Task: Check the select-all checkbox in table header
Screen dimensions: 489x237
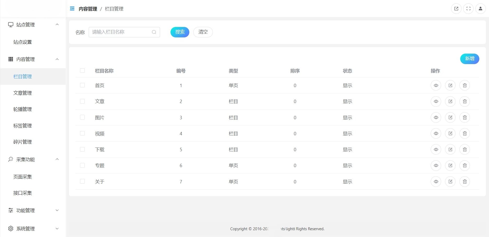Action: coord(82,71)
